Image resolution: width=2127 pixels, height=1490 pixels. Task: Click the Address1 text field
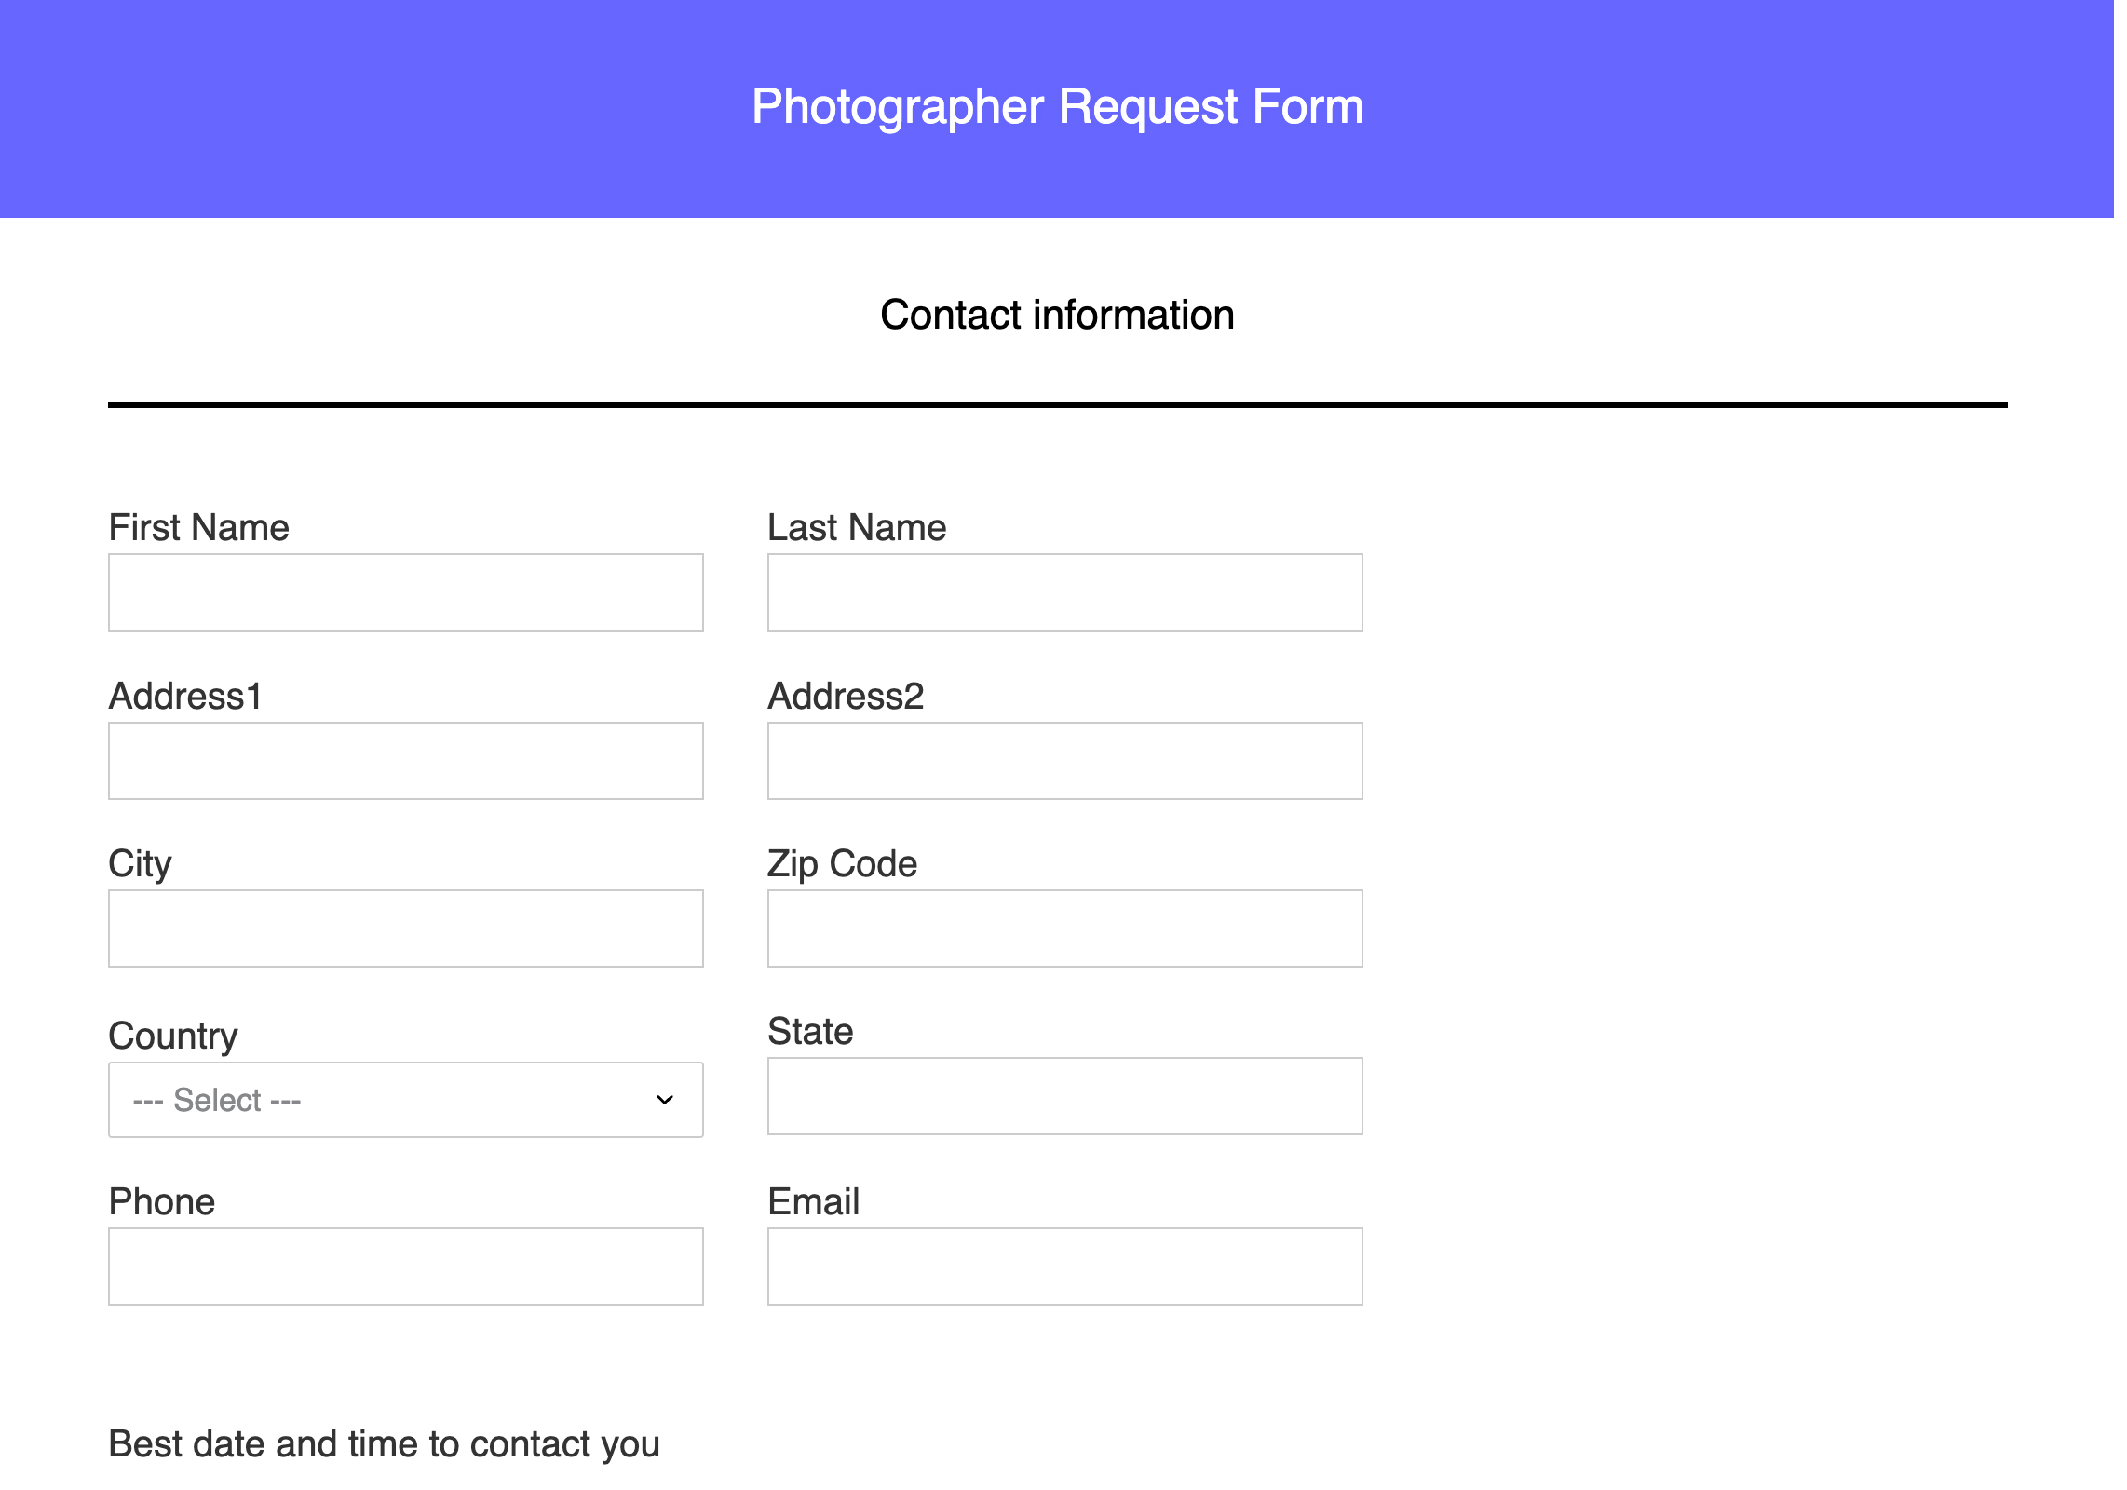(x=405, y=760)
